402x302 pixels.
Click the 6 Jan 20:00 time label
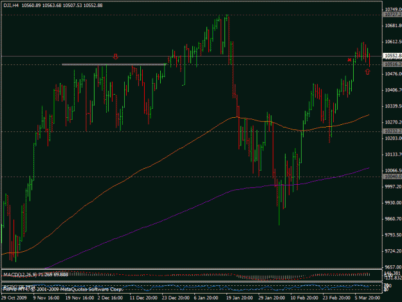[x=206, y=298]
